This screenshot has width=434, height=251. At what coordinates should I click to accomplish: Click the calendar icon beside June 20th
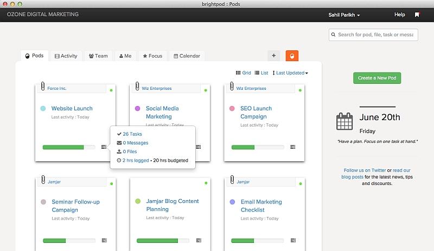click(344, 122)
